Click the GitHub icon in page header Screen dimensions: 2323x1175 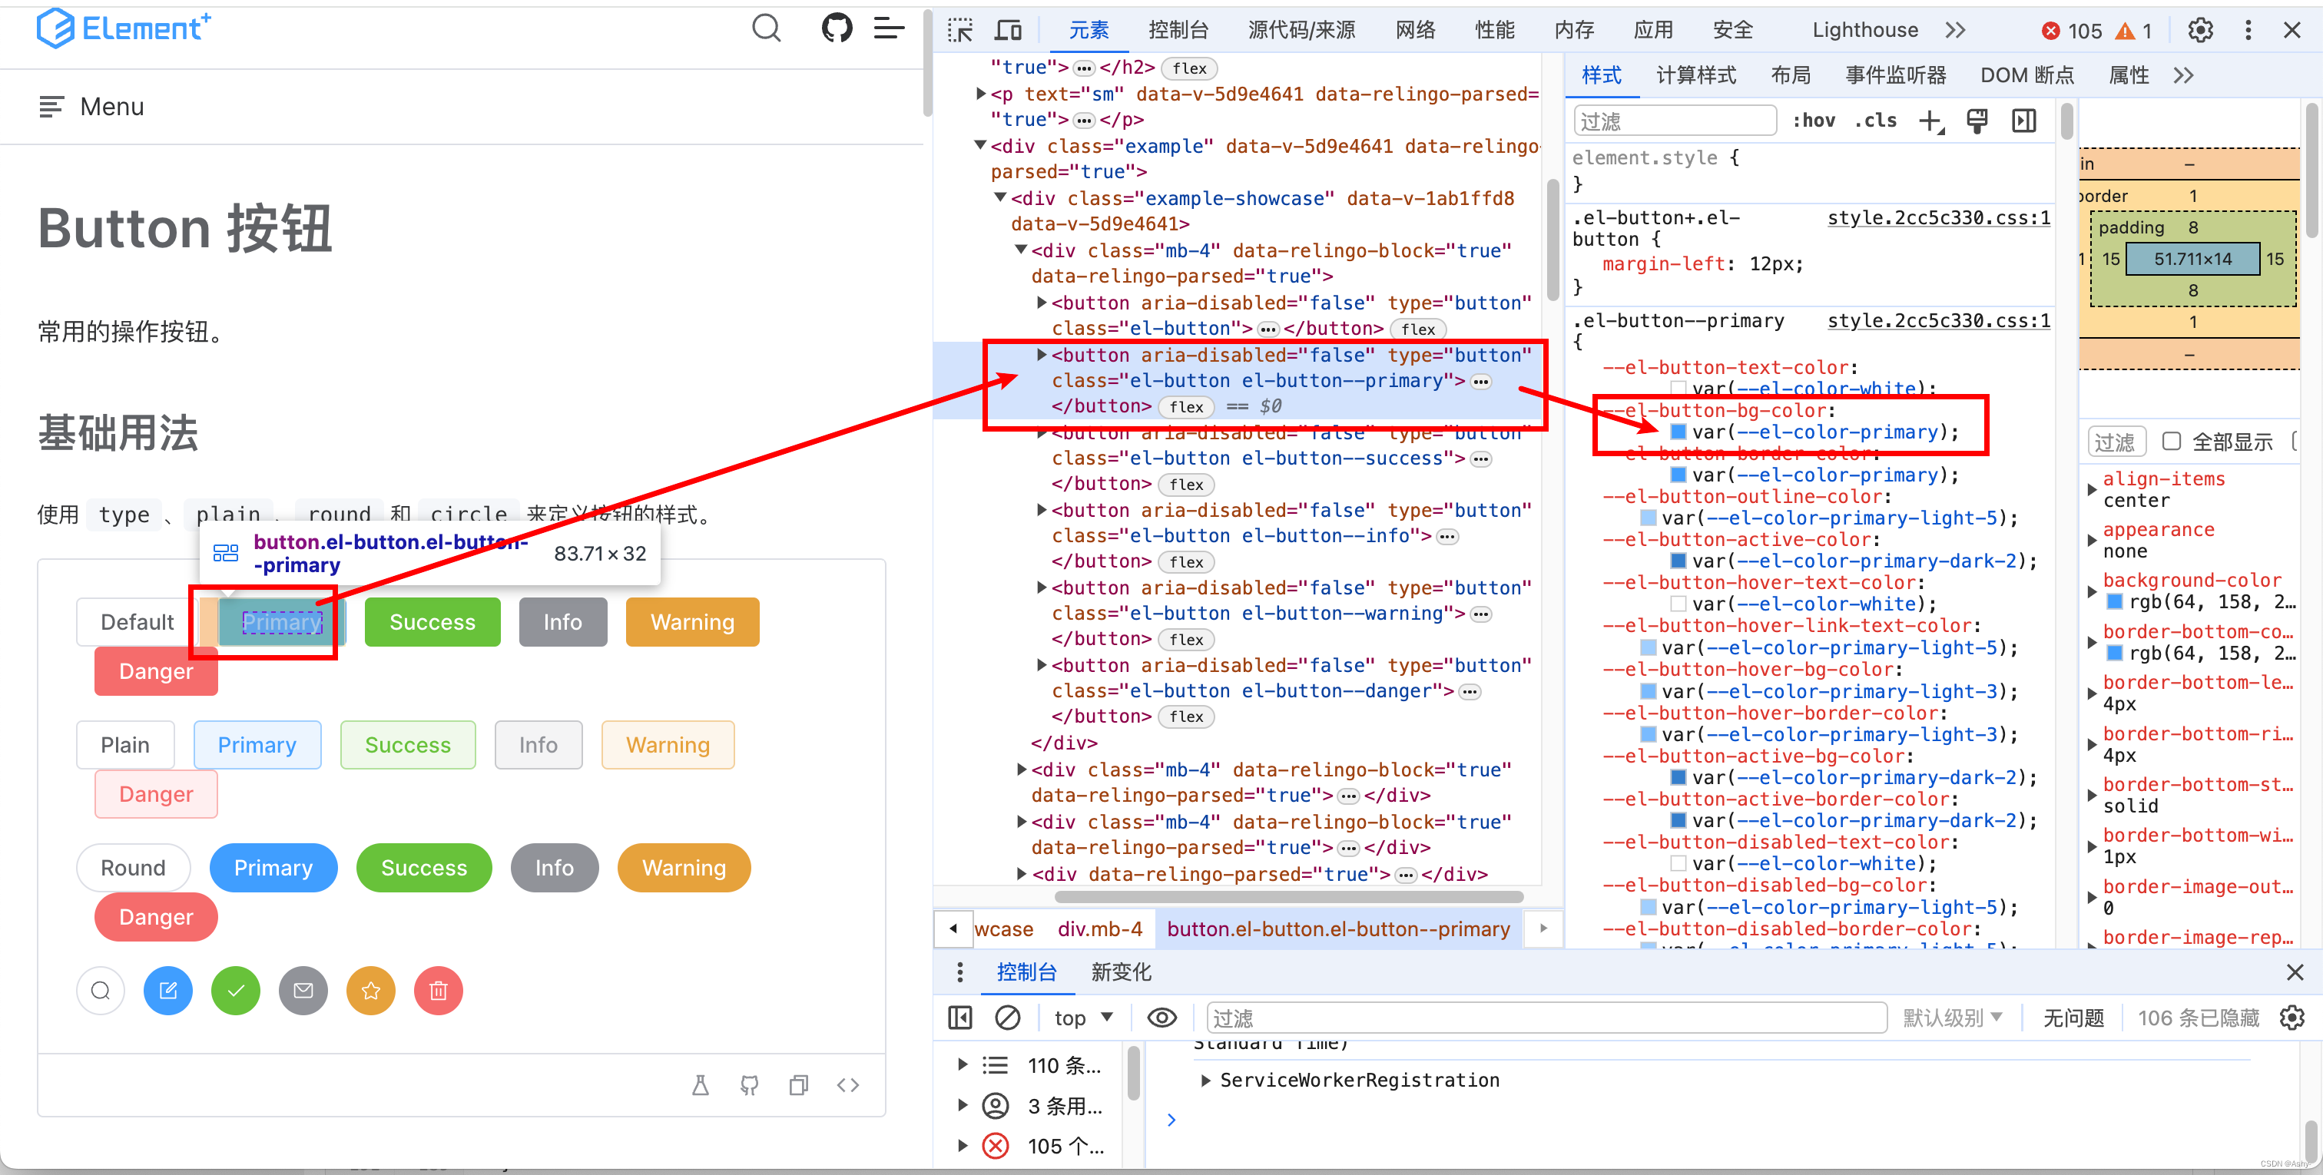tap(836, 28)
